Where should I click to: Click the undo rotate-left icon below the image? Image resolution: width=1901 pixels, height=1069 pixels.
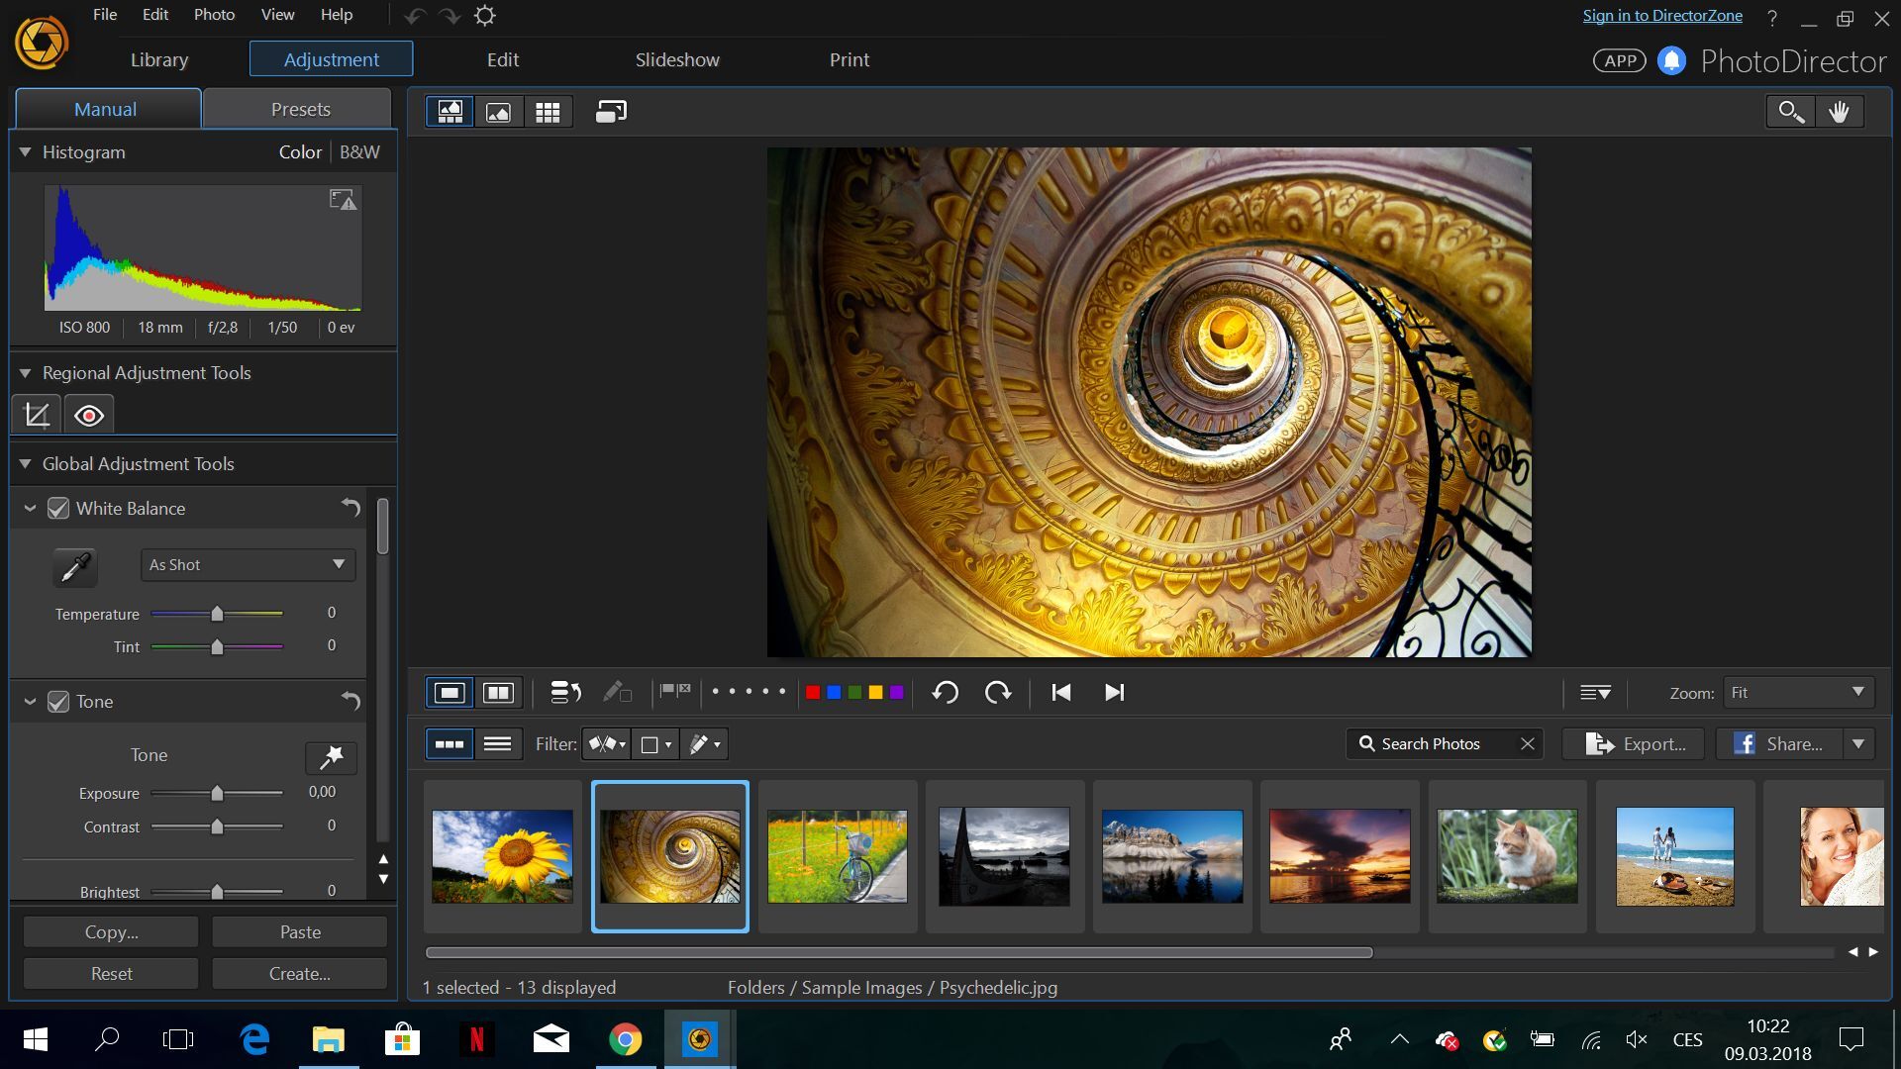tap(945, 692)
